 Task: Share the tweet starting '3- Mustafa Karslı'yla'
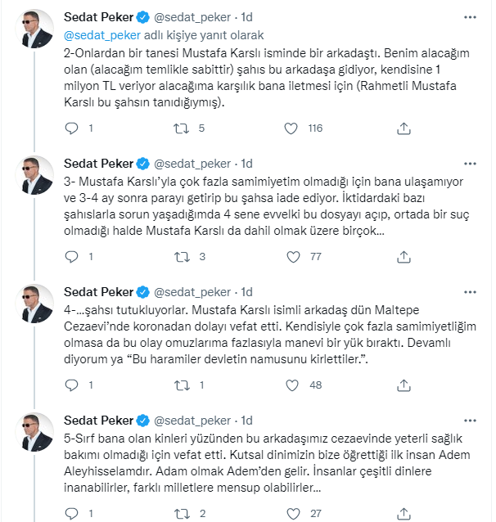coord(404,257)
